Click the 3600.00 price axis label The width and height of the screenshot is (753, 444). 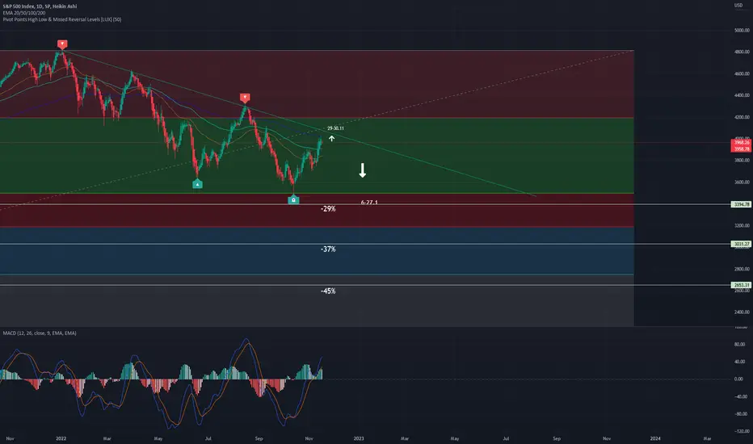[x=742, y=182]
